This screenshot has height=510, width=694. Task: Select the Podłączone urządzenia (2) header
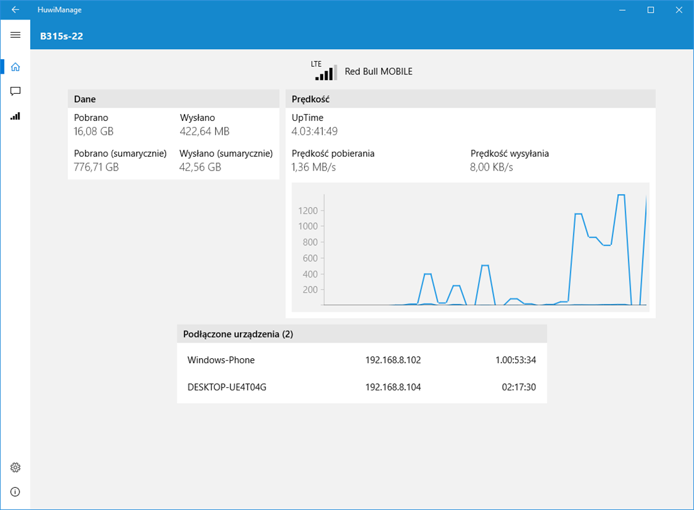click(362, 334)
